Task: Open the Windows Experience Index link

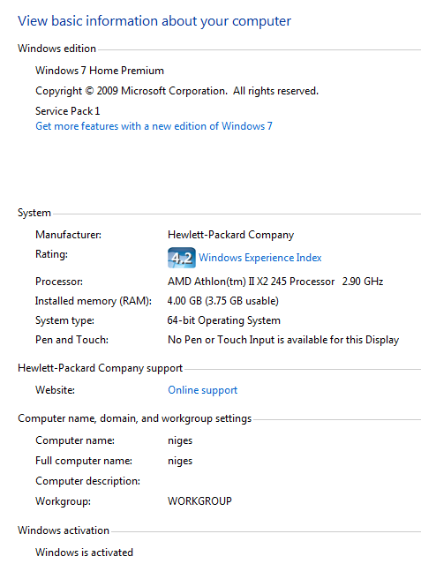Action: click(259, 258)
